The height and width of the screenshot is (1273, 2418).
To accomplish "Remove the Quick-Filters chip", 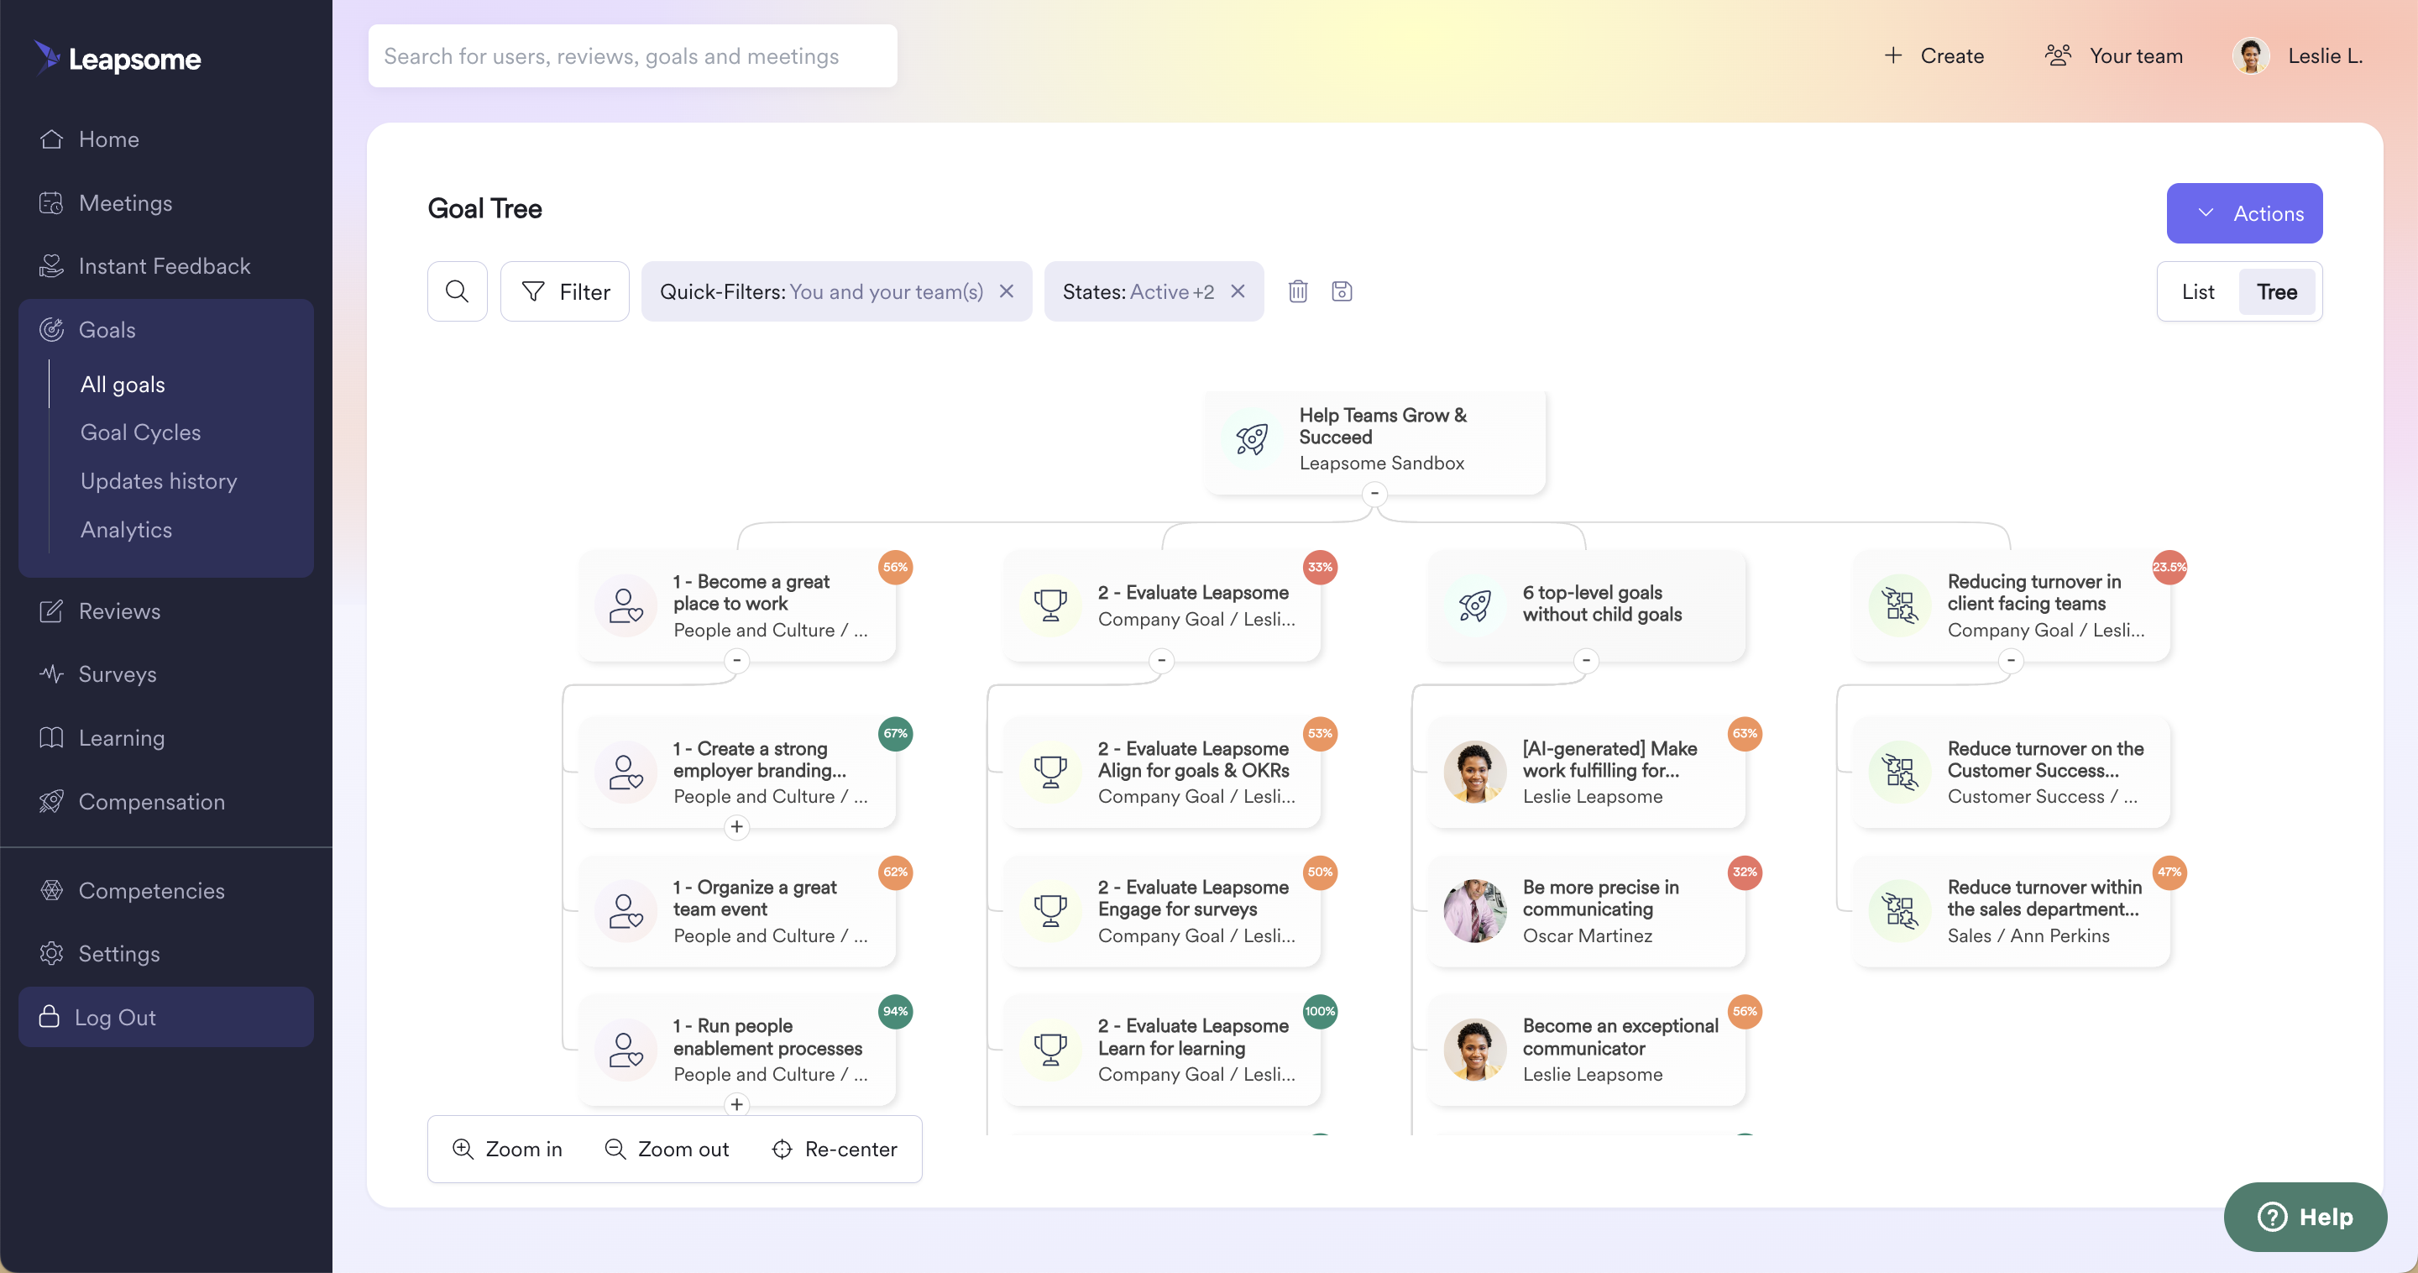I will click(1007, 291).
